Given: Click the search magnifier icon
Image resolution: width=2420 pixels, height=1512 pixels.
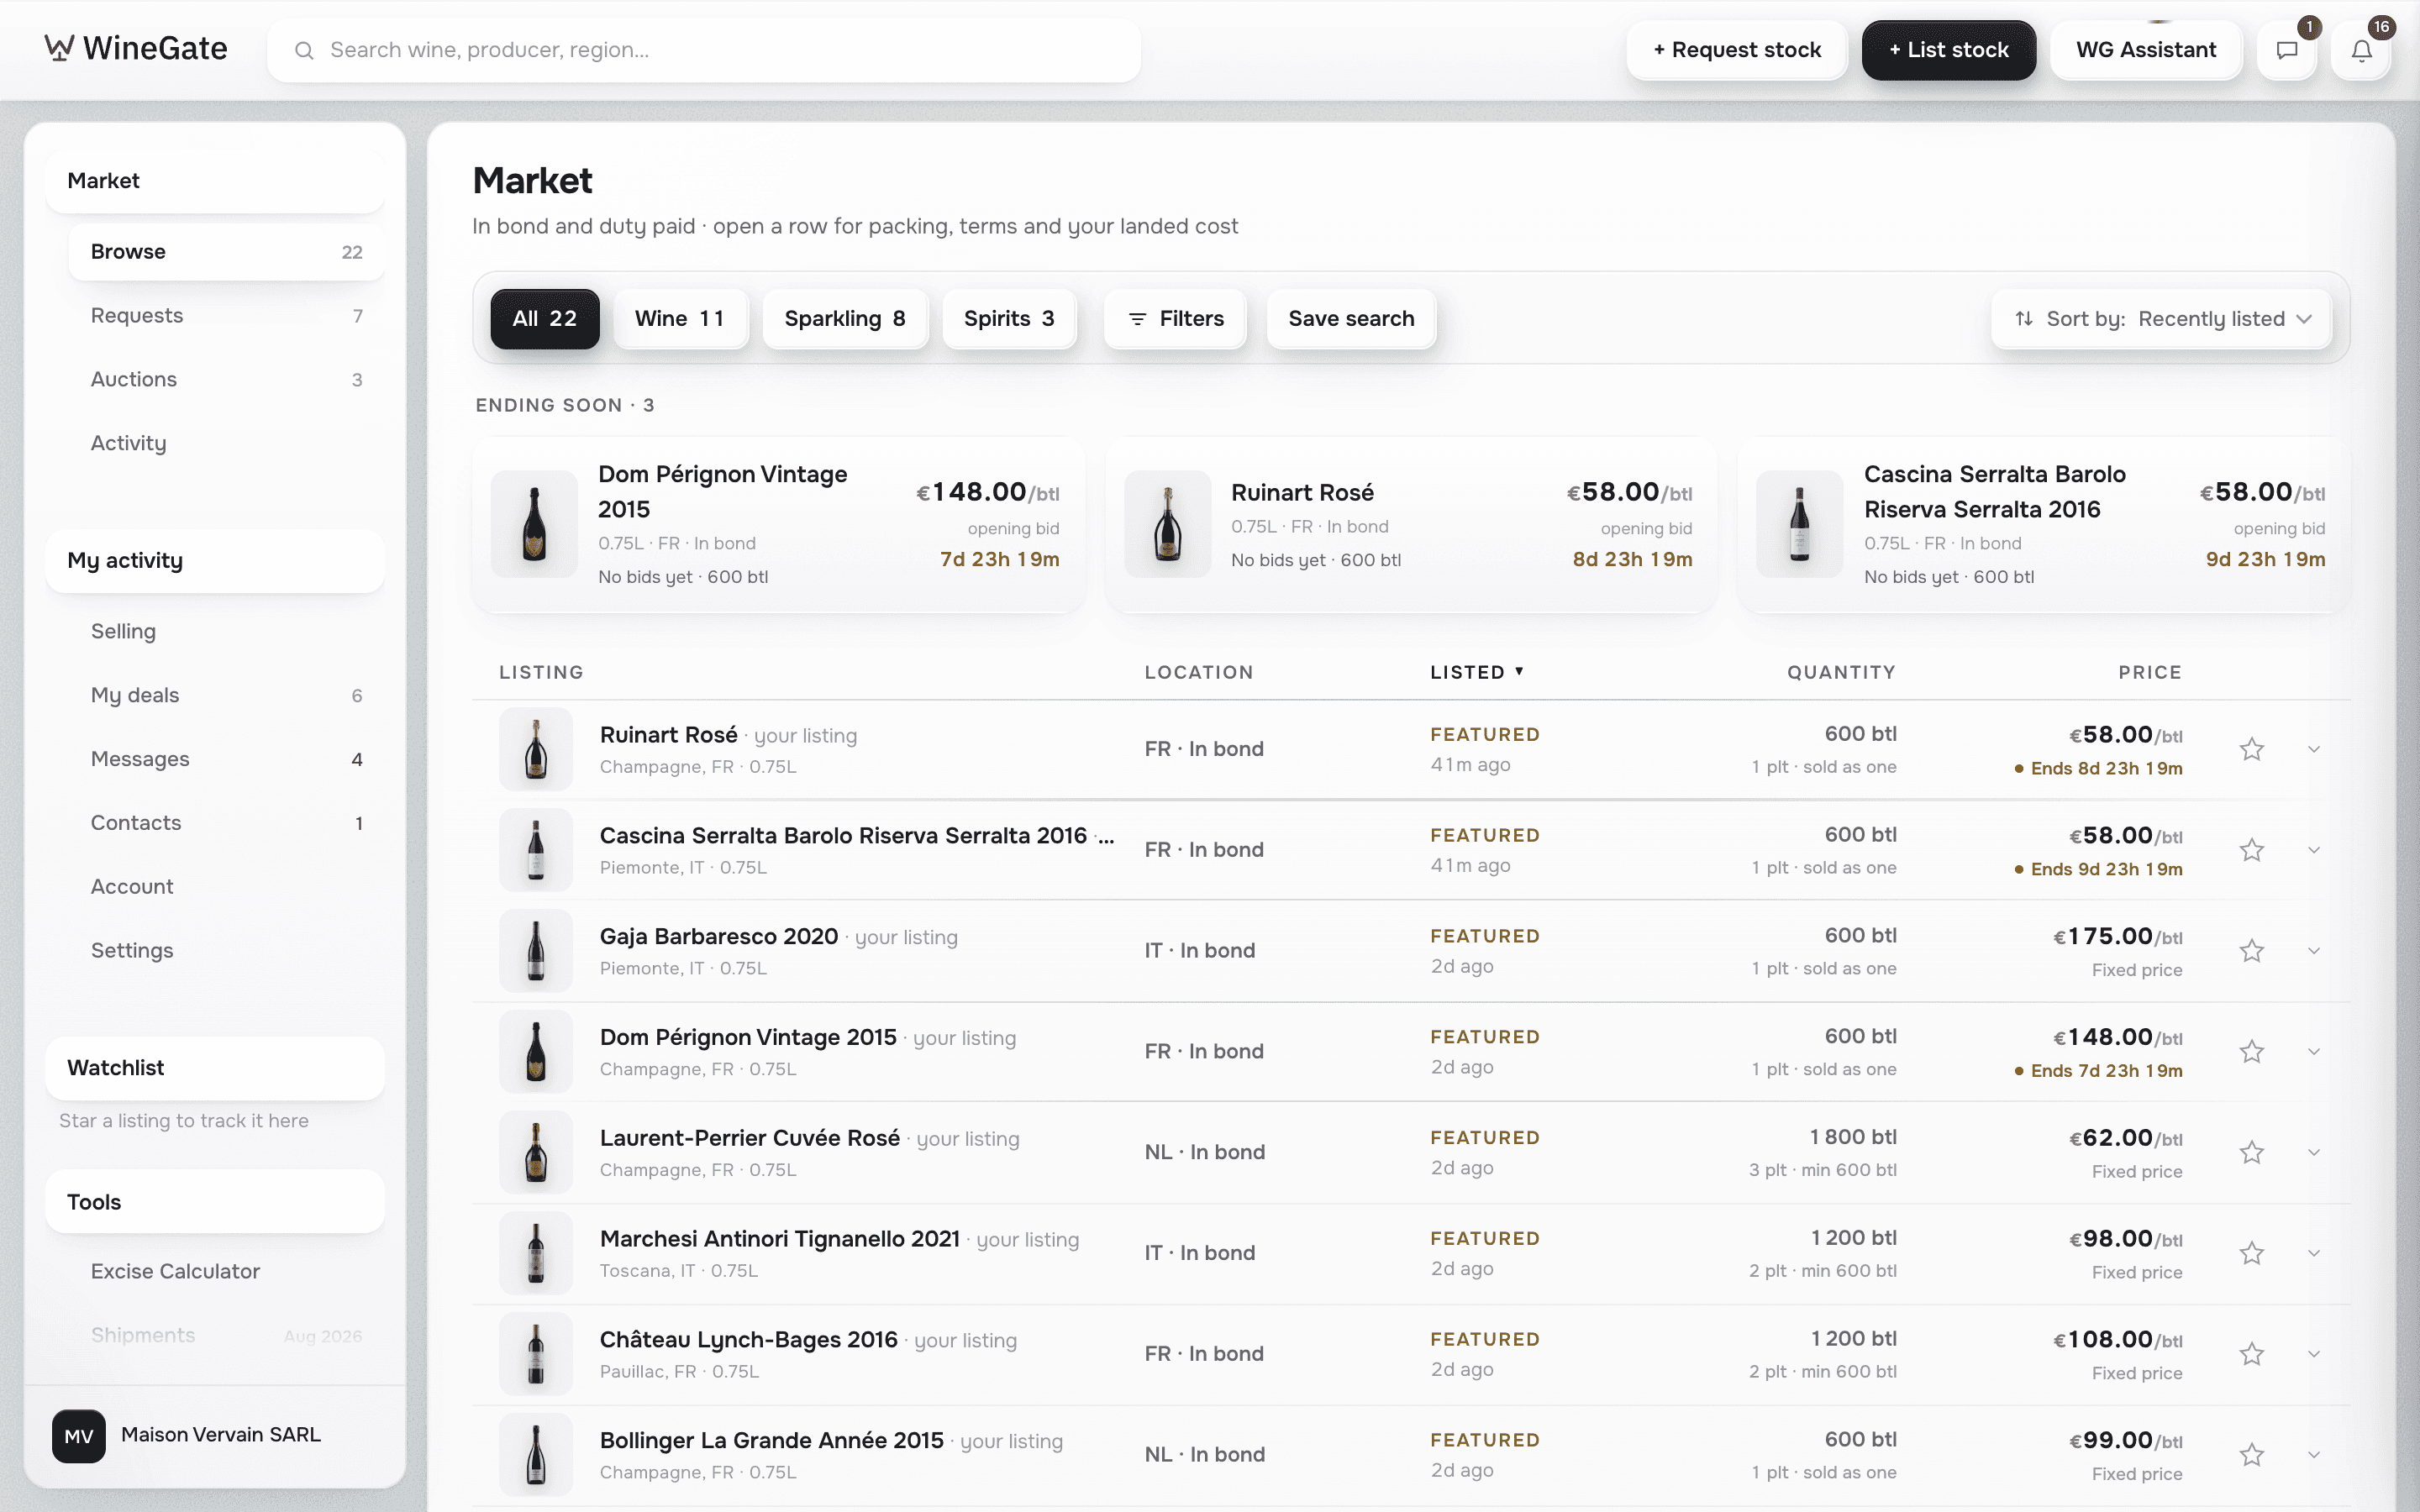Looking at the screenshot, I should pos(304,50).
